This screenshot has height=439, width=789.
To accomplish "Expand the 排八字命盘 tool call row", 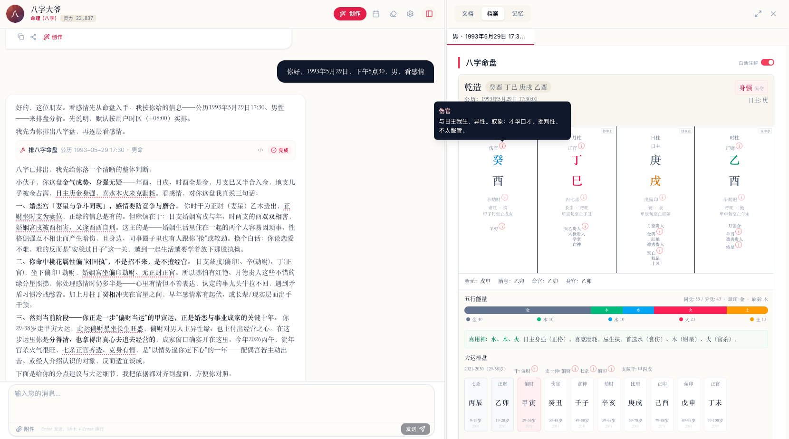I will [x=155, y=150].
